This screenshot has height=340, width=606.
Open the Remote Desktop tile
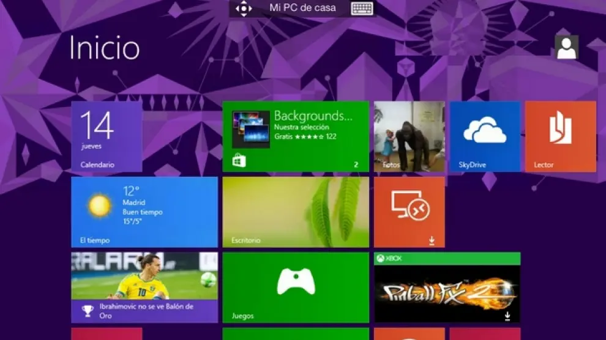click(x=409, y=212)
